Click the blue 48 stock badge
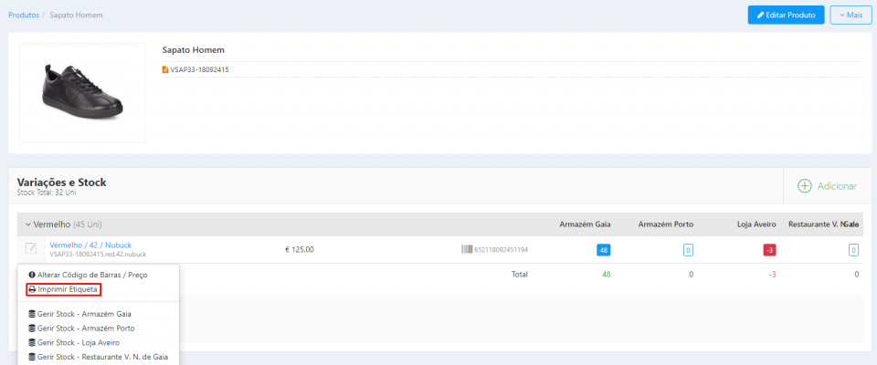 coord(603,250)
